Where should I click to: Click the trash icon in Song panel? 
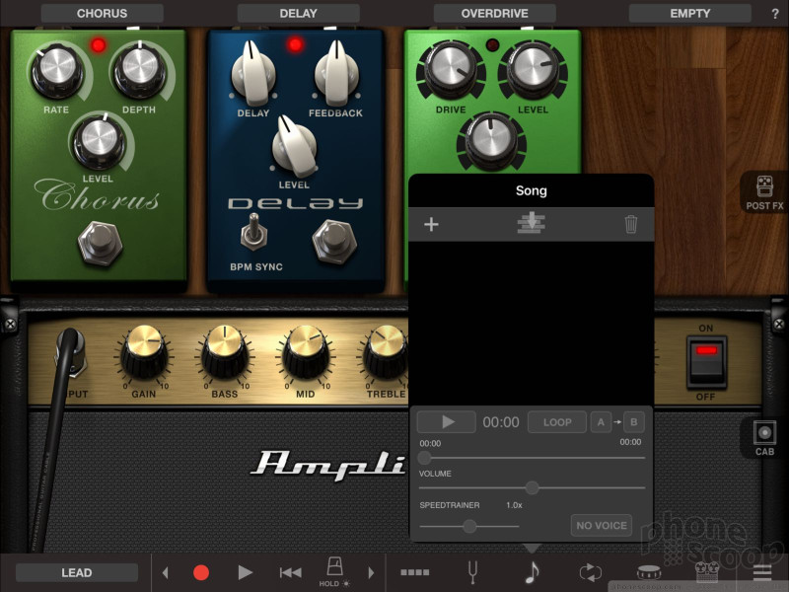point(630,224)
